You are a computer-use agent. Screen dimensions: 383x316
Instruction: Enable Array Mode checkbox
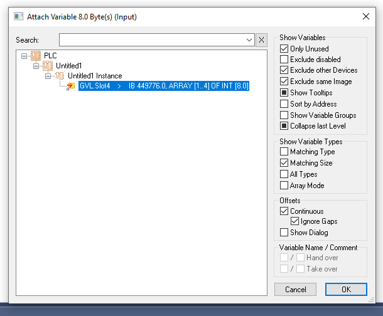284,186
